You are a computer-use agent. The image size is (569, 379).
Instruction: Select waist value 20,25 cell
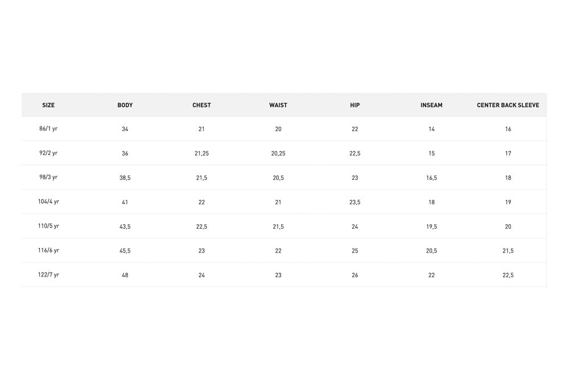pyautogui.click(x=278, y=154)
